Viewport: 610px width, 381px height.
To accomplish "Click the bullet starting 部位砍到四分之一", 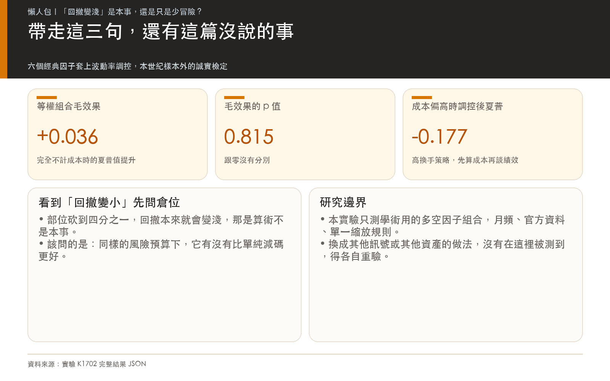I will (x=161, y=226).
